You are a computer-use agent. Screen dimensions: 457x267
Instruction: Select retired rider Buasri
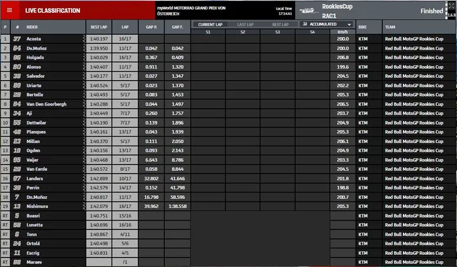(33, 216)
